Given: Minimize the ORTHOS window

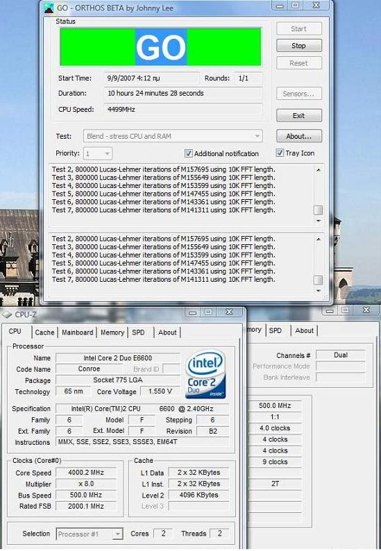Looking at the screenshot, I should click(280, 6).
